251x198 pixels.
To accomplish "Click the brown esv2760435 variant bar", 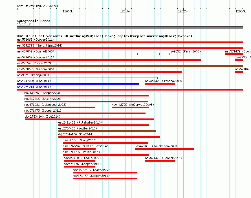I will [107, 131].
